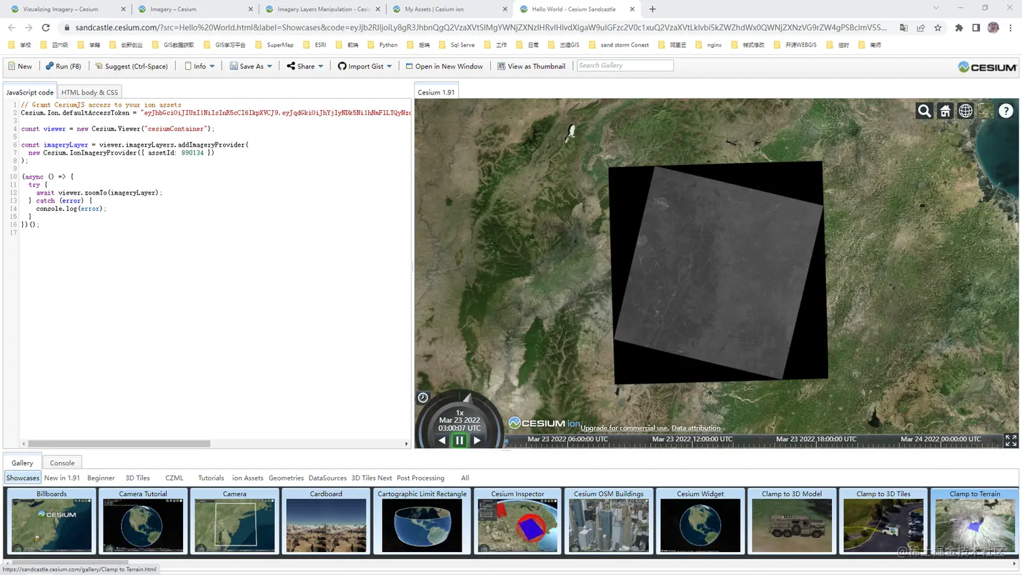Open the Console tab
1022x575 pixels.
(62, 463)
